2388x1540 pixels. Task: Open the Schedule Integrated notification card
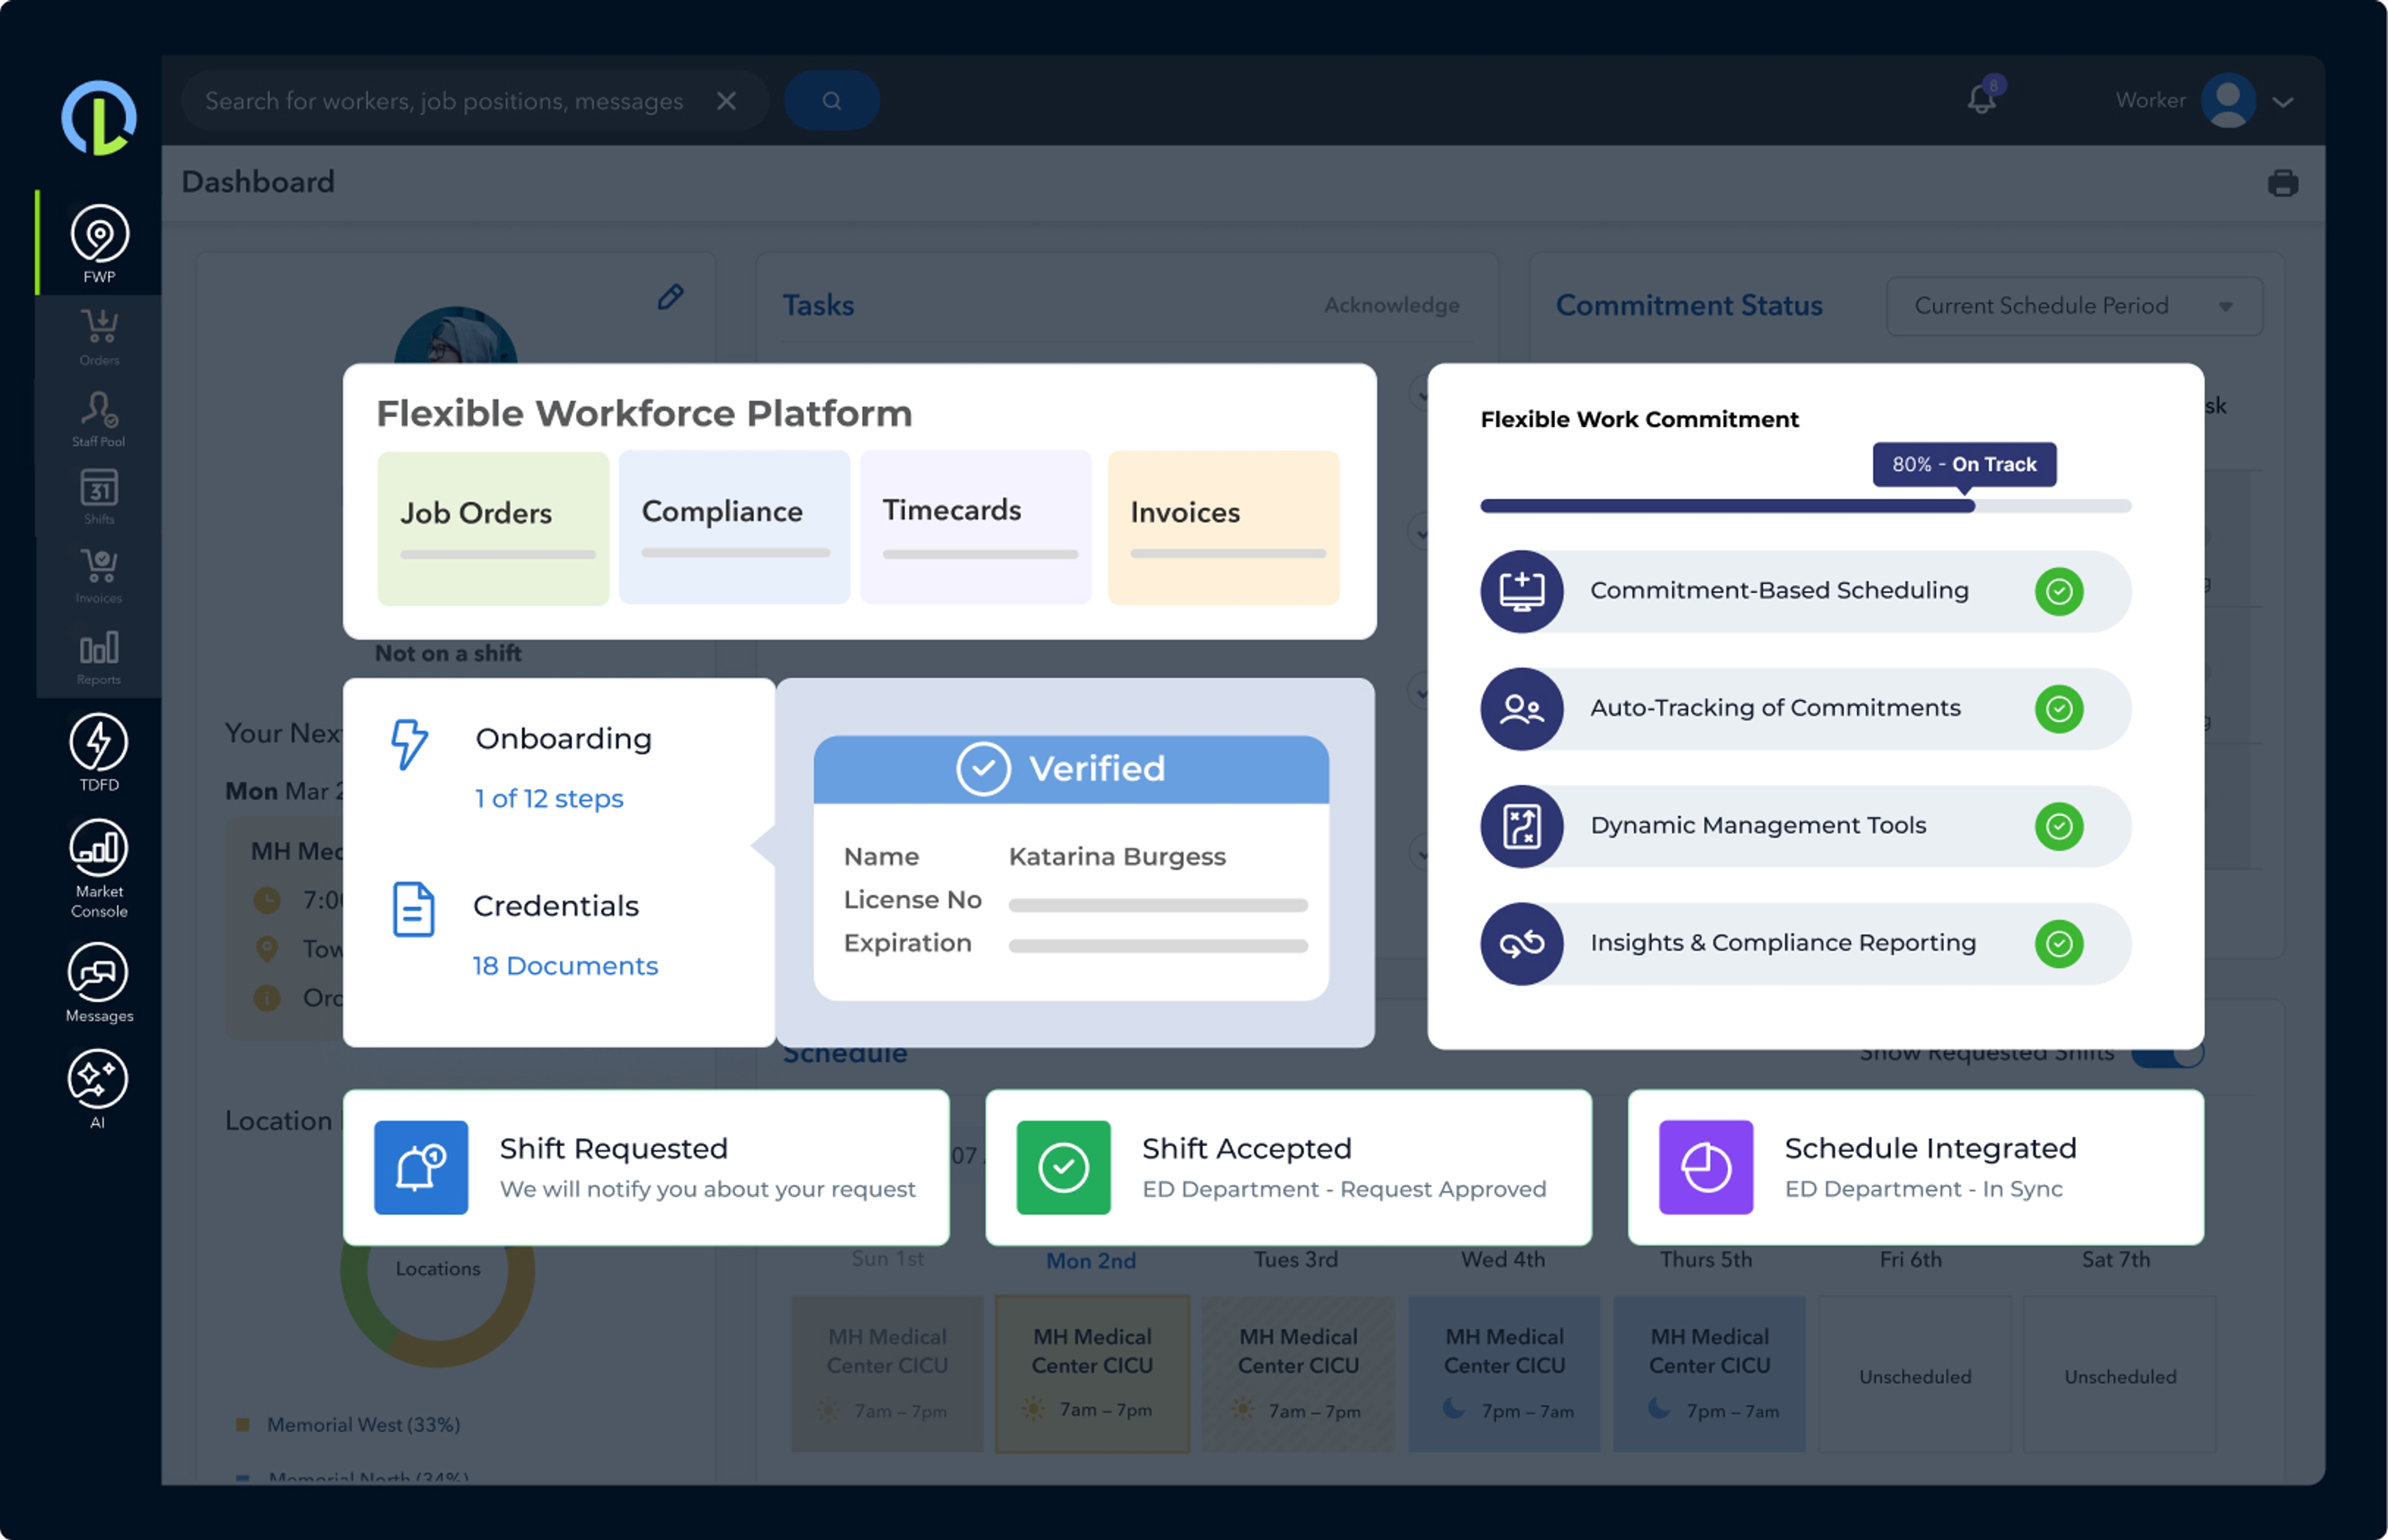(1916, 1167)
